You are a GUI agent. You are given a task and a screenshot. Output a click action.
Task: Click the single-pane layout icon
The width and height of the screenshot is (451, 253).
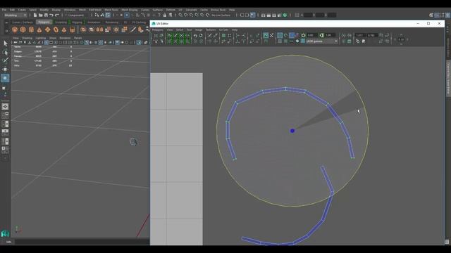(5, 106)
